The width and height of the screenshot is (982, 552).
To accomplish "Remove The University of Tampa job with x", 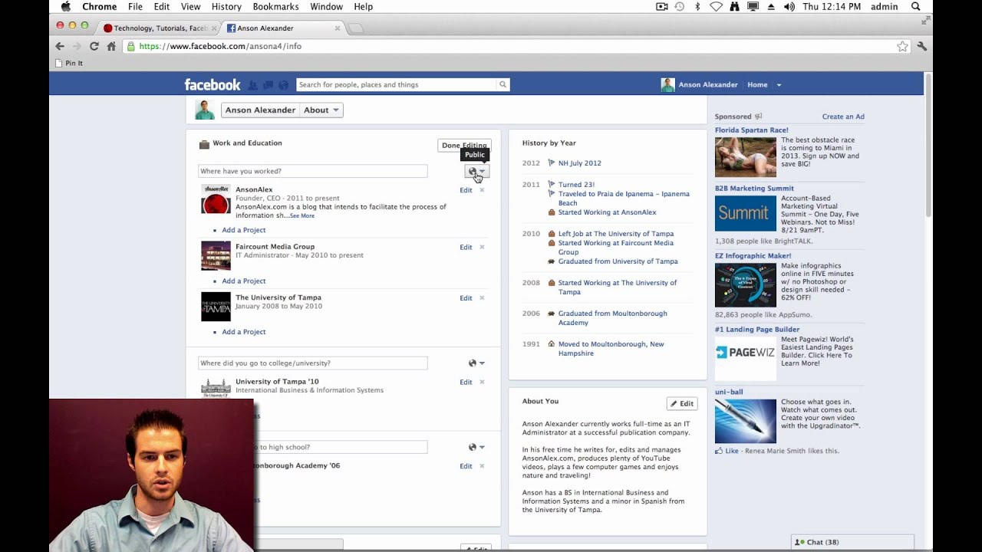I will pyautogui.click(x=482, y=297).
